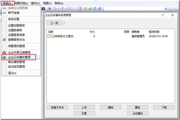Screen dimensions: 180x120
Task: Expand the toolbar combo box arrow
Action: click(166, 9)
